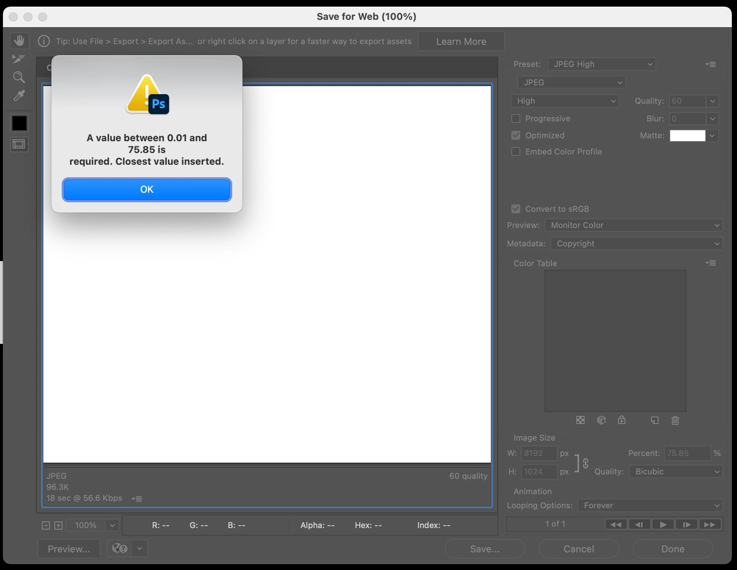Viewport: 737px width, 570px height.
Task: Select the Slice Select tool
Action: (18, 59)
